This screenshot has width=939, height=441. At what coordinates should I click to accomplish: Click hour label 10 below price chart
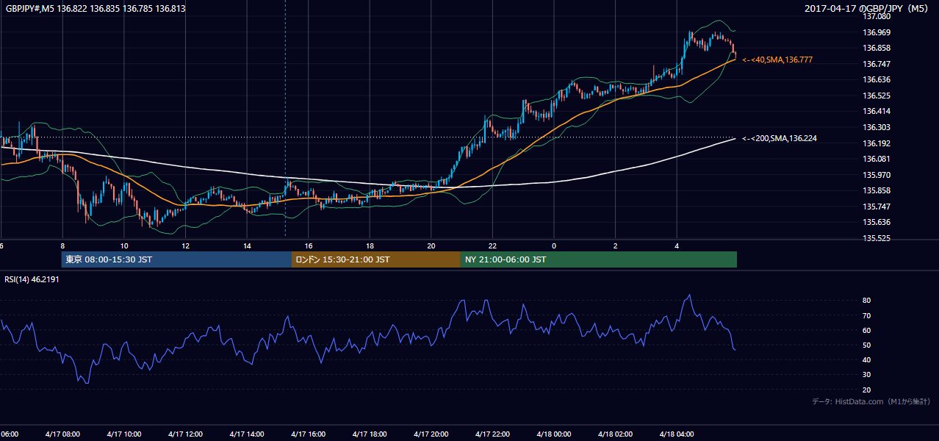pyautogui.click(x=124, y=245)
